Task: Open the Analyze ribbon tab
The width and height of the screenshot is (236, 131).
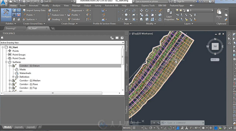Action: (56, 5)
